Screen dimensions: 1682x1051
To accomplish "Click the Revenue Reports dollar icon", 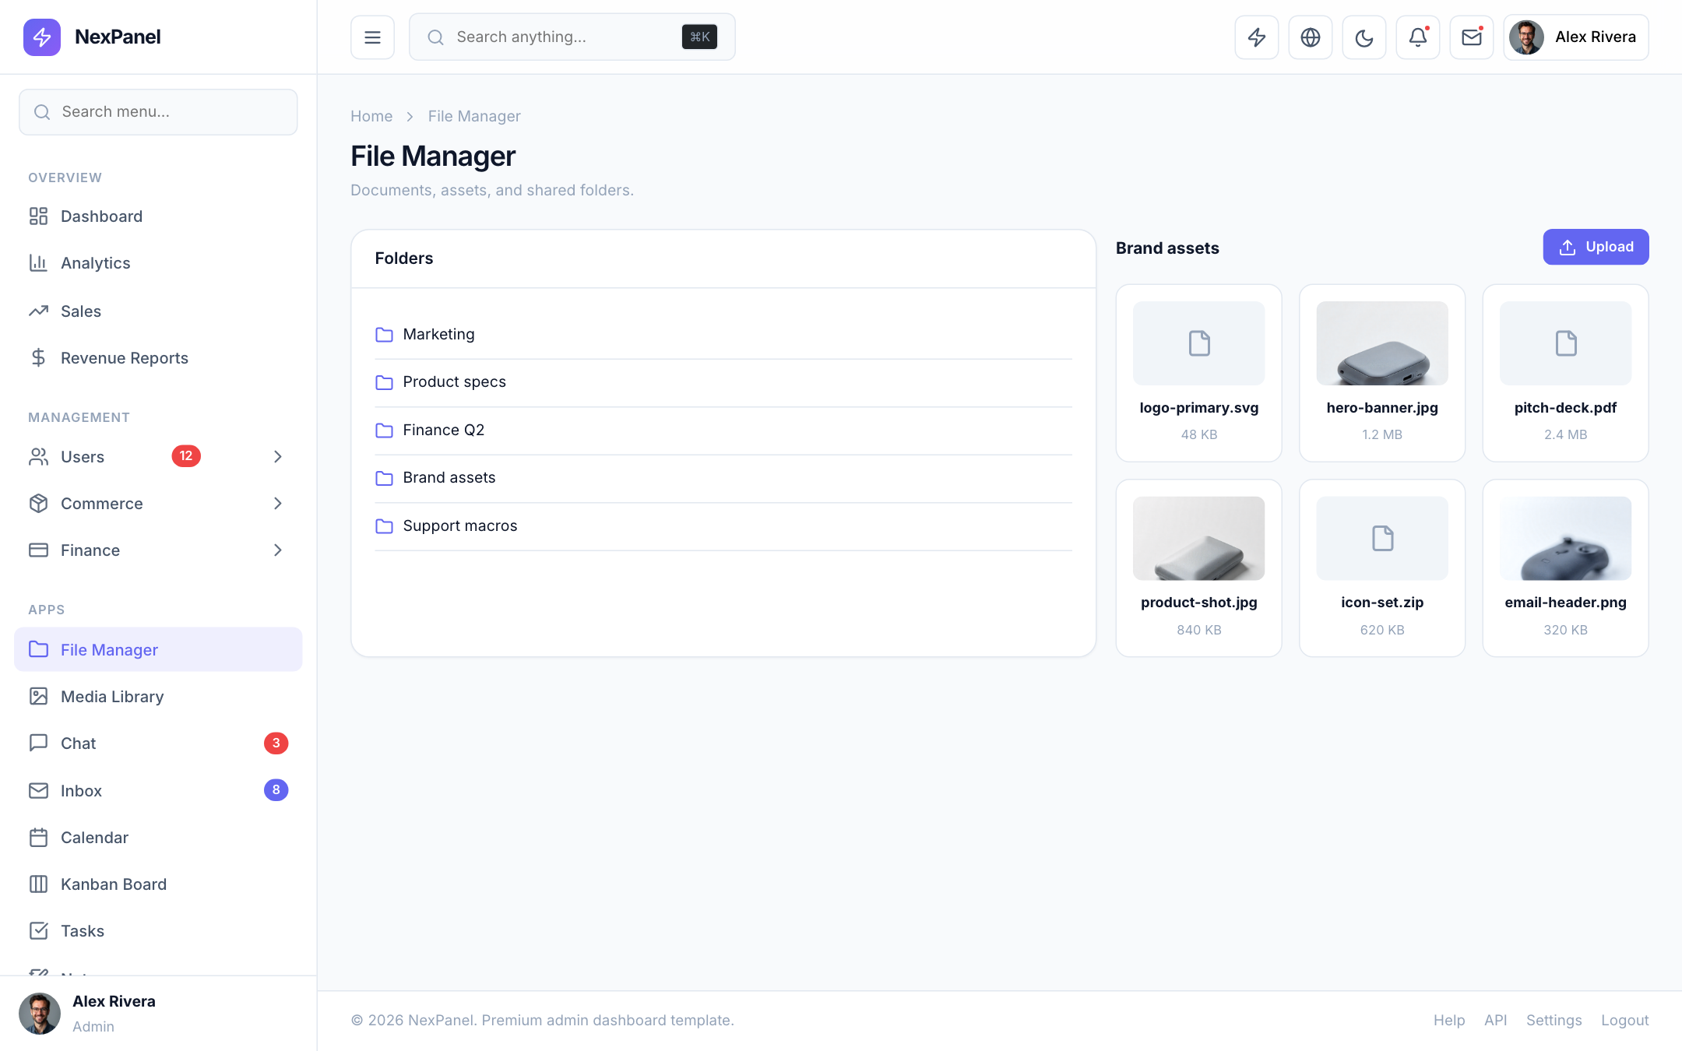I will pos(38,357).
